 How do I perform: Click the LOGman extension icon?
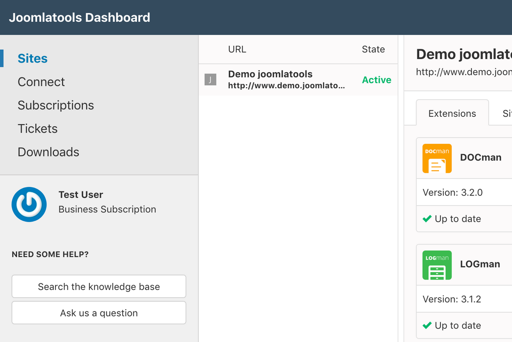point(437,265)
